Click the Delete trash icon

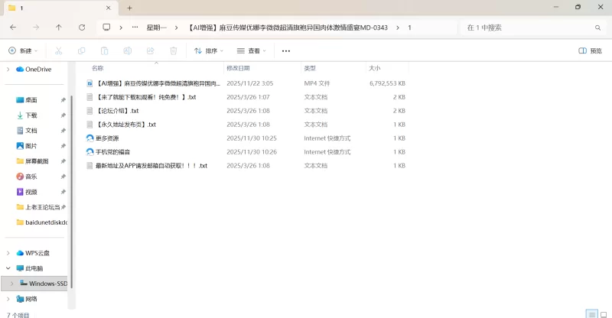tap(173, 51)
